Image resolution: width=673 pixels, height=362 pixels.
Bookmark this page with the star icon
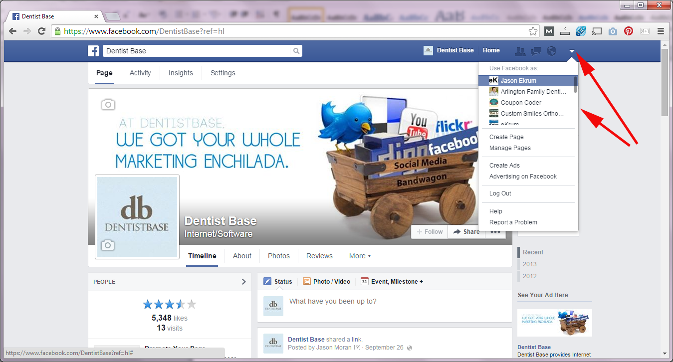tap(533, 31)
